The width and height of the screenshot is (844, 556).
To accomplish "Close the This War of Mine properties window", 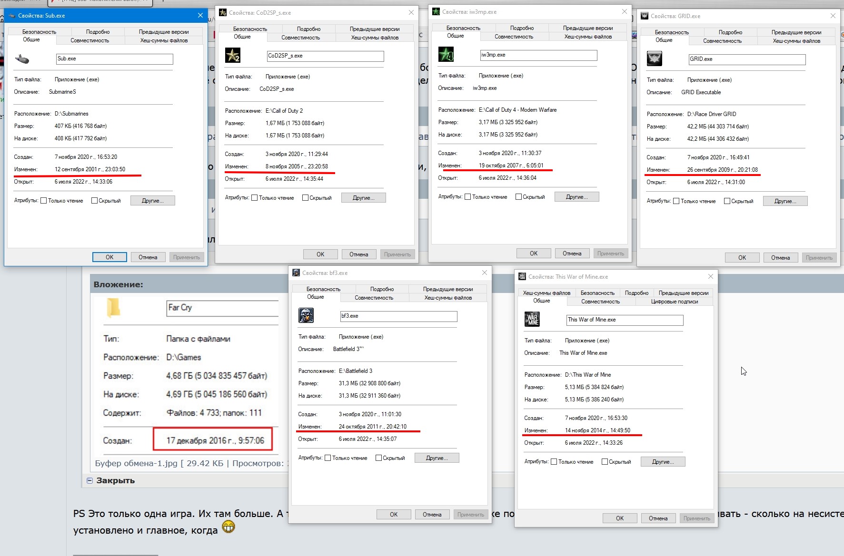I will click(711, 277).
